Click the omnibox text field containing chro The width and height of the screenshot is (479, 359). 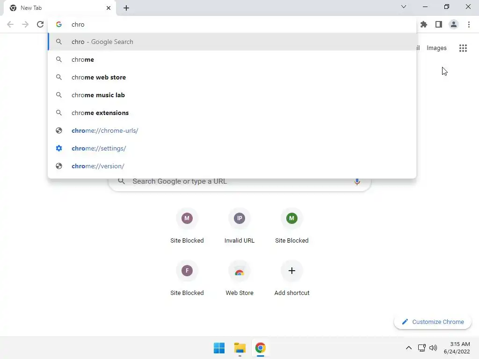point(232,24)
